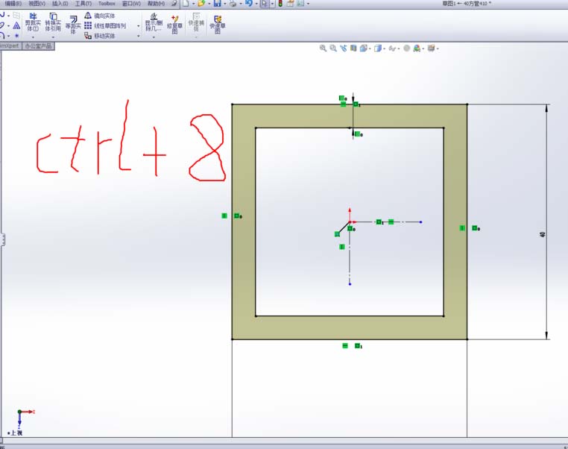Expand the Convert Entities dropdown arrow
This screenshot has width=568, height=449.
click(53, 37)
